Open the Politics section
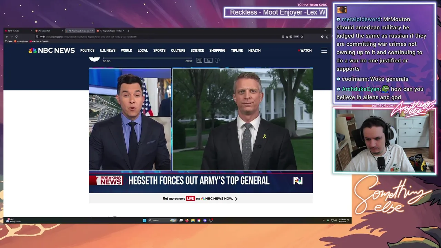The image size is (441, 248). point(87,50)
